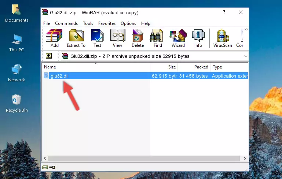Click the title bar help question mark
This screenshot has height=179, width=282.
tap(224, 12)
